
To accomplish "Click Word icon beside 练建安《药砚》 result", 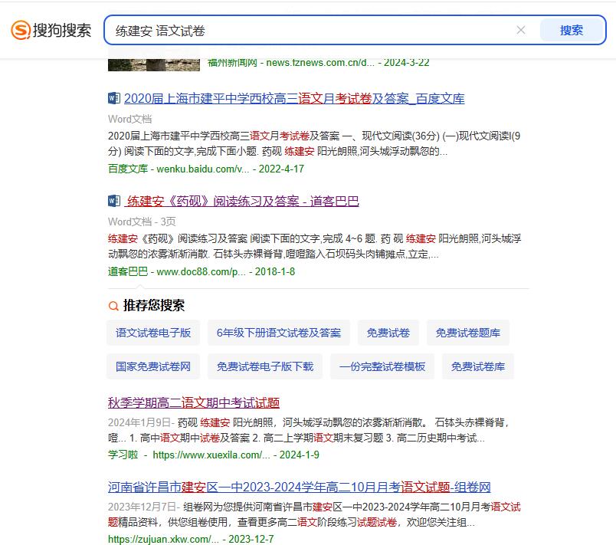I will [114, 201].
